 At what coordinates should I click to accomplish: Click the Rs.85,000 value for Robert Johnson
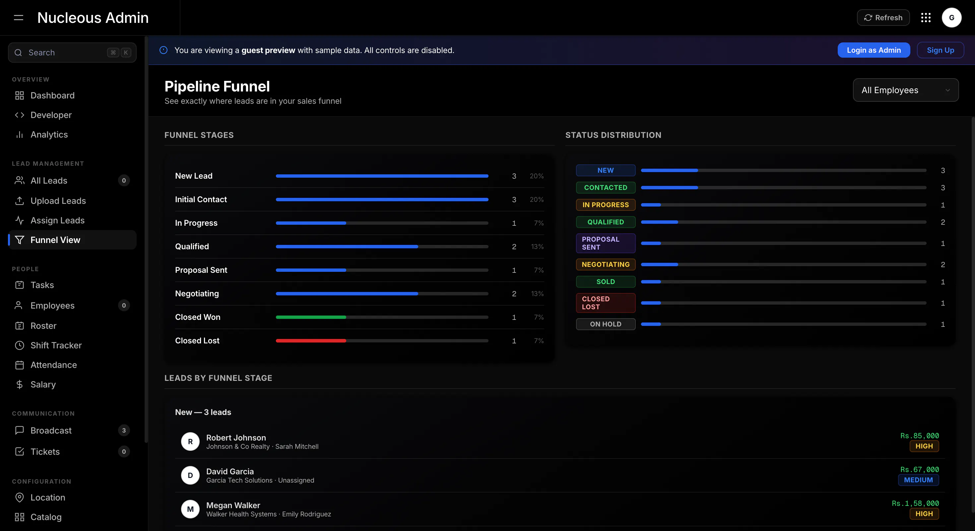pos(919,436)
